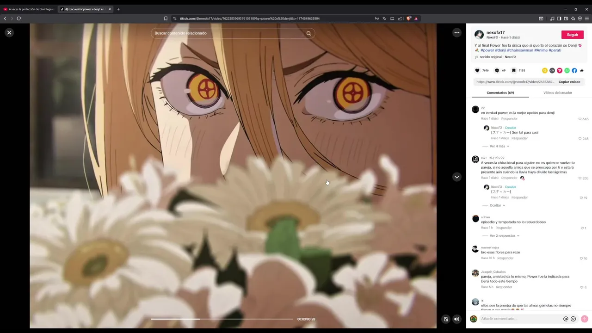Open 'sonido original - NexoFX' sound link
The image size is (592, 333).
tap(498, 57)
